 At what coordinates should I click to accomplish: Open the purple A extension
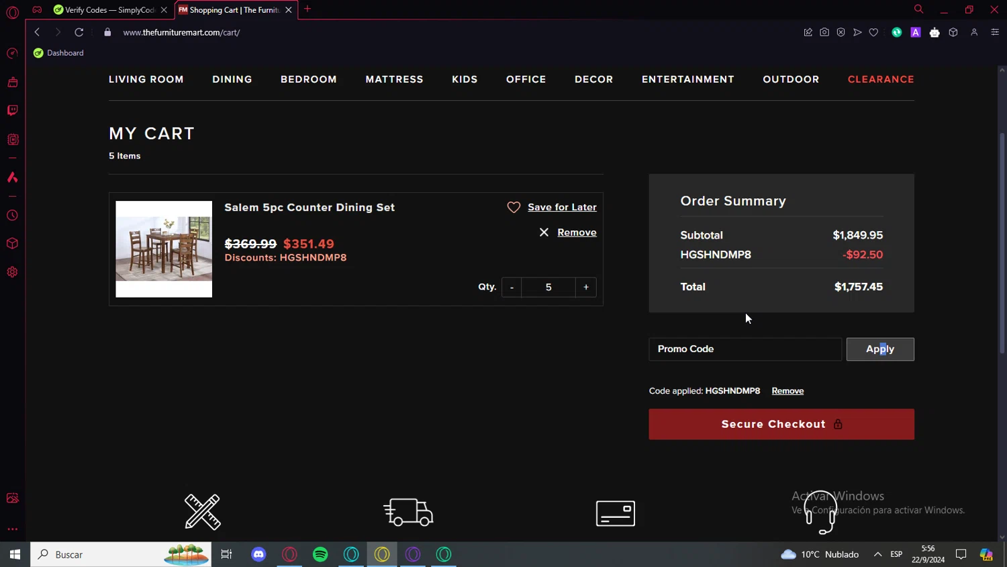(x=916, y=32)
